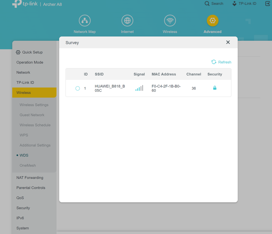Close the Survey dialog
This screenshot has width=272, height=234.
(x=228, y=42)
